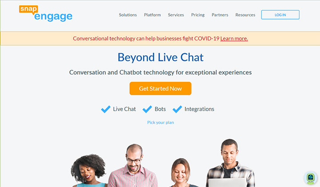Open the Solutions menu
The height and width of the screenshot is (187, 320).
coord(128,15)
